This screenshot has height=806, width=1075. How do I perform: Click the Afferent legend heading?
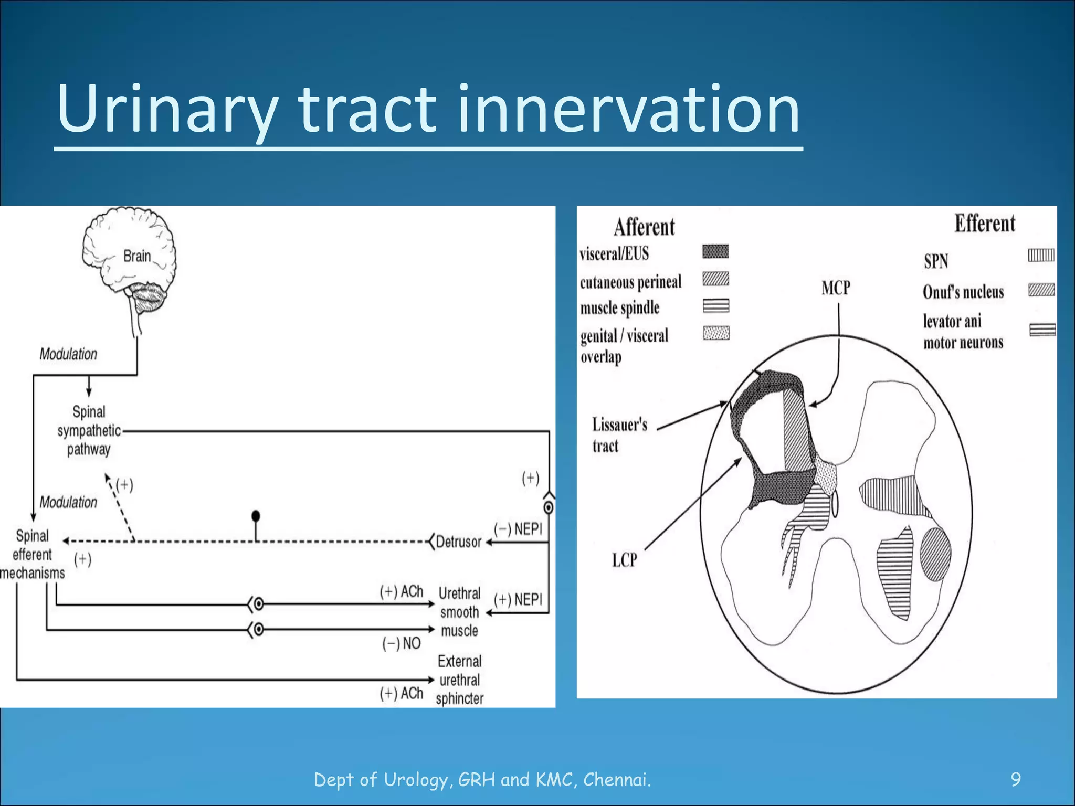click(x=644, y=227)
